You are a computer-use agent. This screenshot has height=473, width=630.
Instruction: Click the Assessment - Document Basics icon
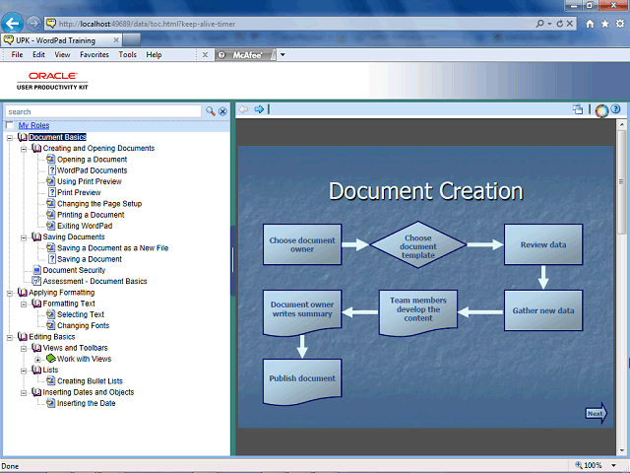coord(36,281)
